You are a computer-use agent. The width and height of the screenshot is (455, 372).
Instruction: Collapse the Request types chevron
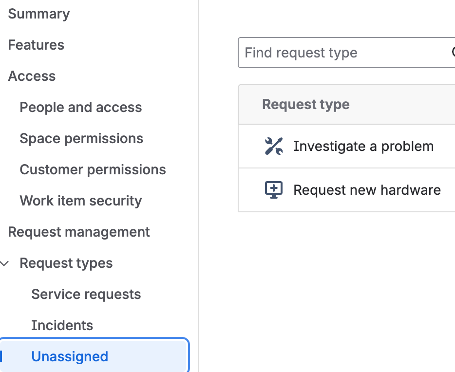(x=5, y=263)
